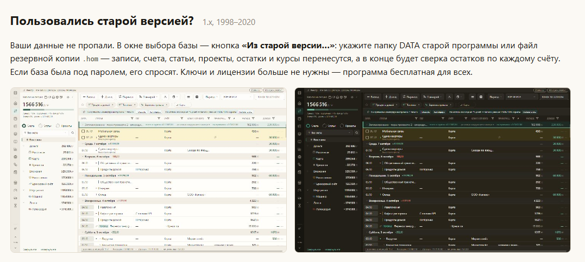The height and width of the screenshot is (262, 585).
Task: Collapse the Среда, 7 октября group, light screenshot
Action: click(x=83, y=143)
